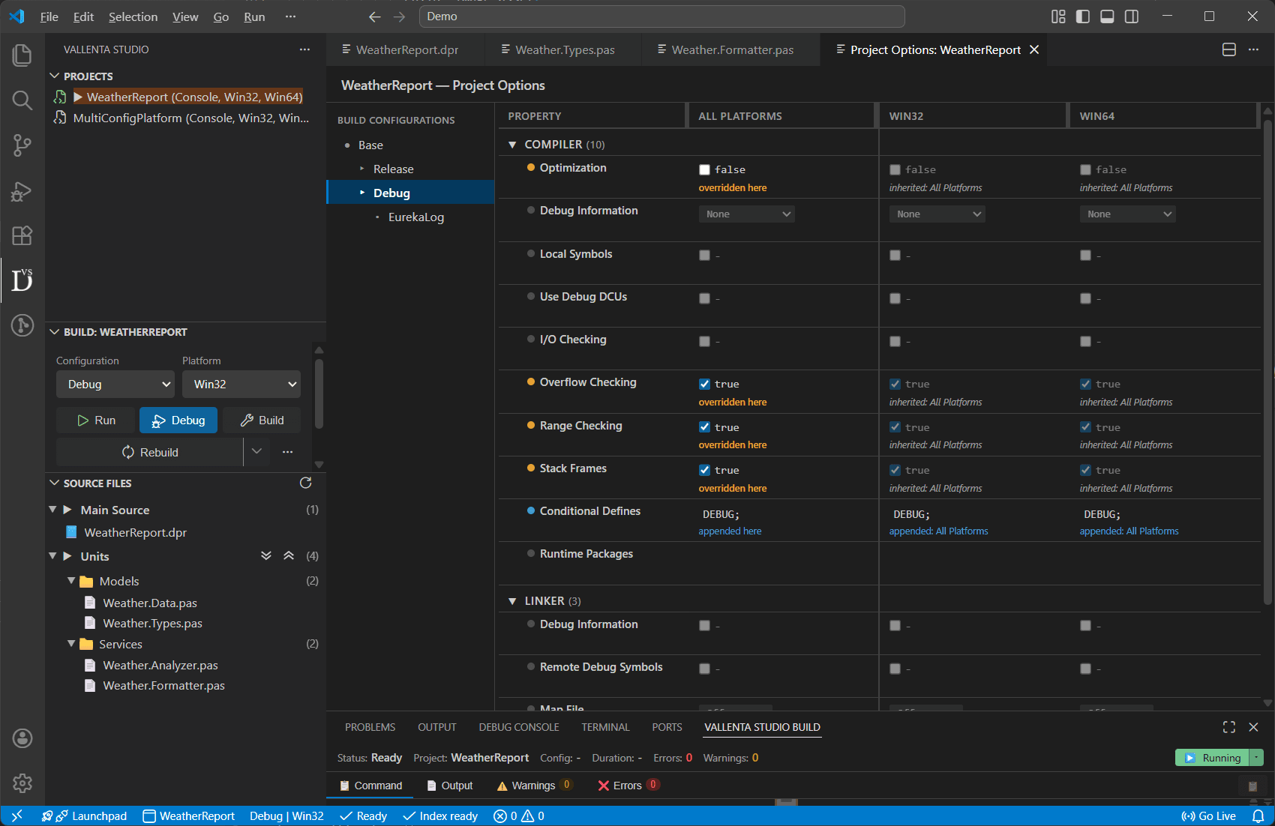Image resolution: width=1275 pixels, height=826 pixels.
Task: Click the Run button
Action: [x=96, y=420]
